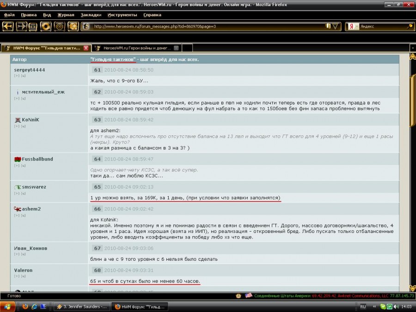The width and height of the screenshot is (416, 312).
Task: Click the browser Back arrow button
Action: [x=8, y=26]
